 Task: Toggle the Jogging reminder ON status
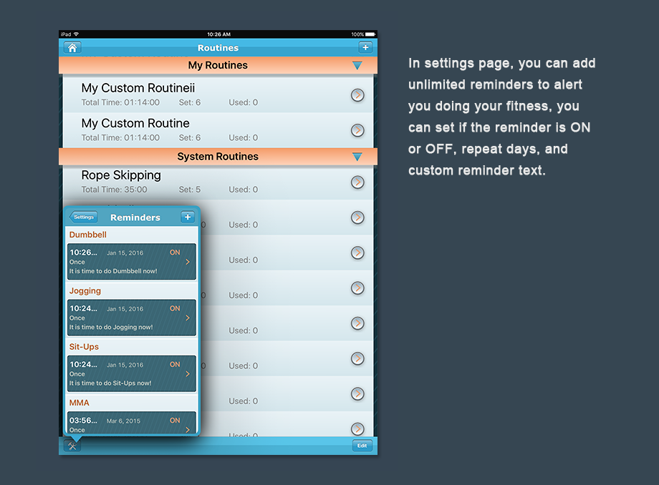(175, 308)
